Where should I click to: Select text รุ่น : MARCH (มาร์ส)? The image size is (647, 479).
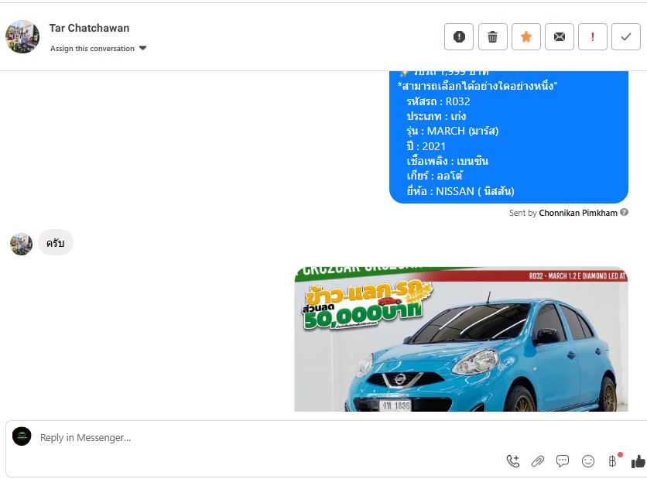[453, 132]
